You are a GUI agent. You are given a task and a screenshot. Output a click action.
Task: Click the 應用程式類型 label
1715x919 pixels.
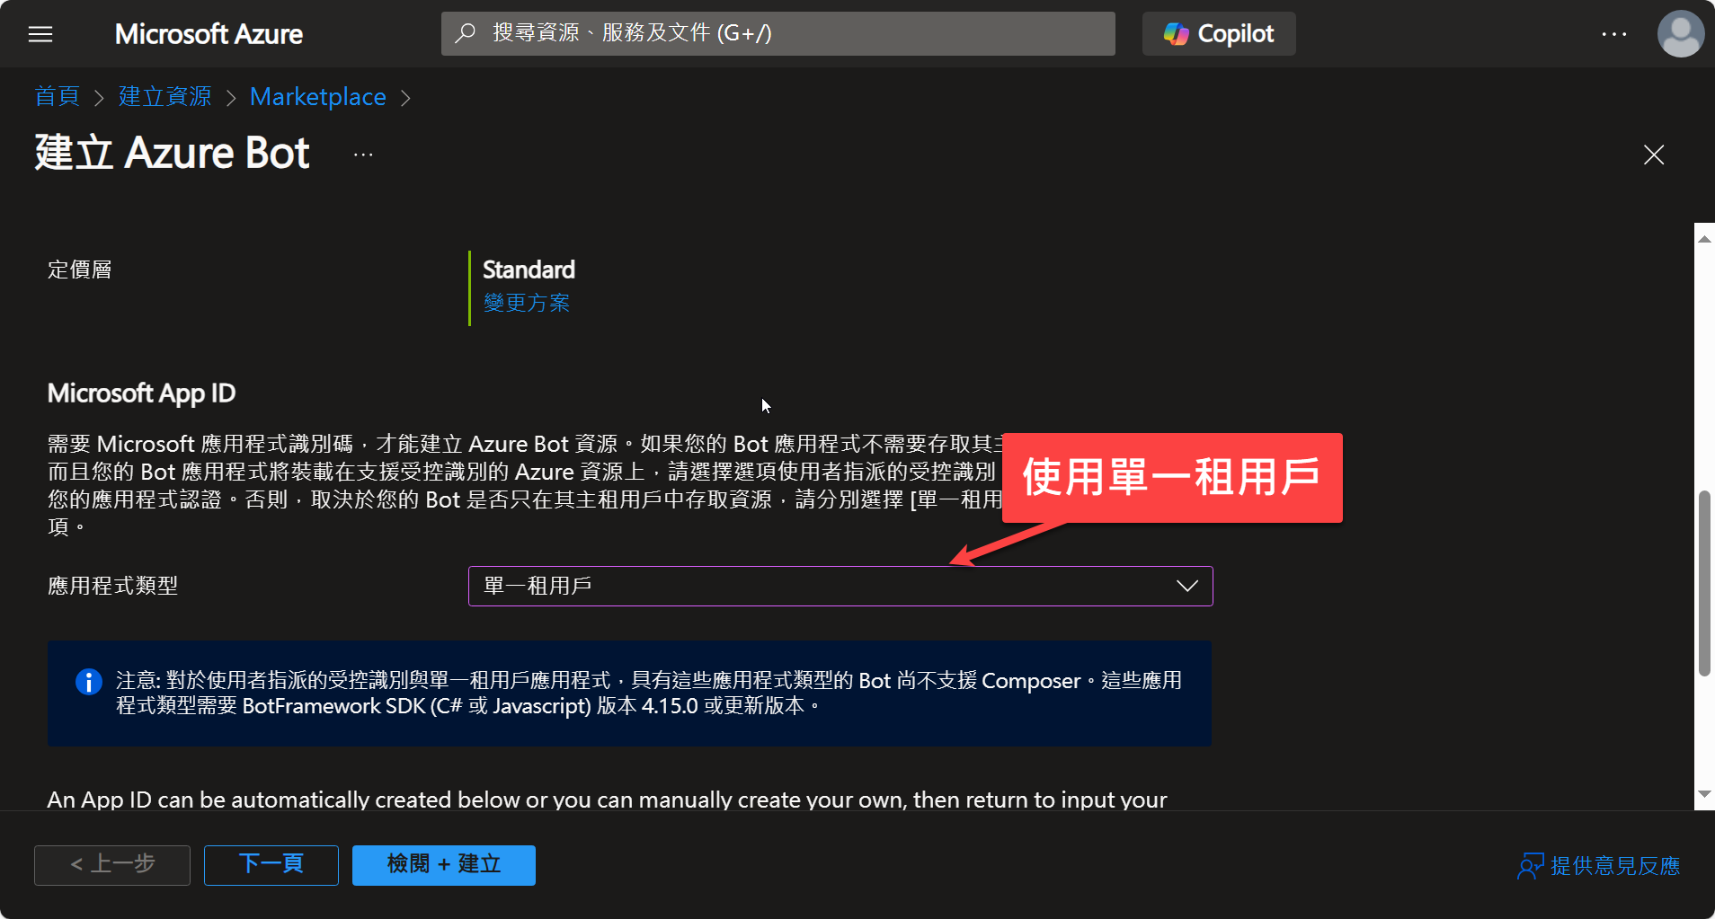[x=112, y=586]
